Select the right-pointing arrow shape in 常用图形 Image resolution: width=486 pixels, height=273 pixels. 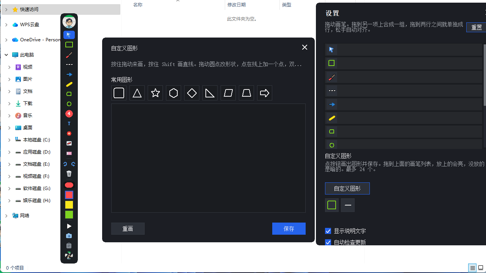[x=265, y=93]
